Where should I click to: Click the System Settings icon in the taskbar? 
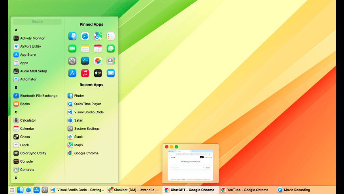(x=45, y=190)
